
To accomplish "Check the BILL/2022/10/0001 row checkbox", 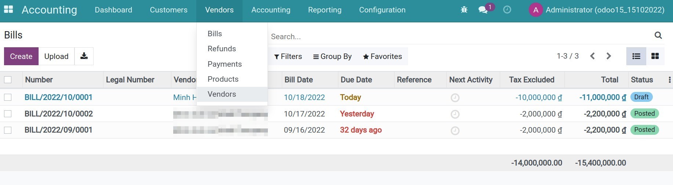I will (8, 97).
